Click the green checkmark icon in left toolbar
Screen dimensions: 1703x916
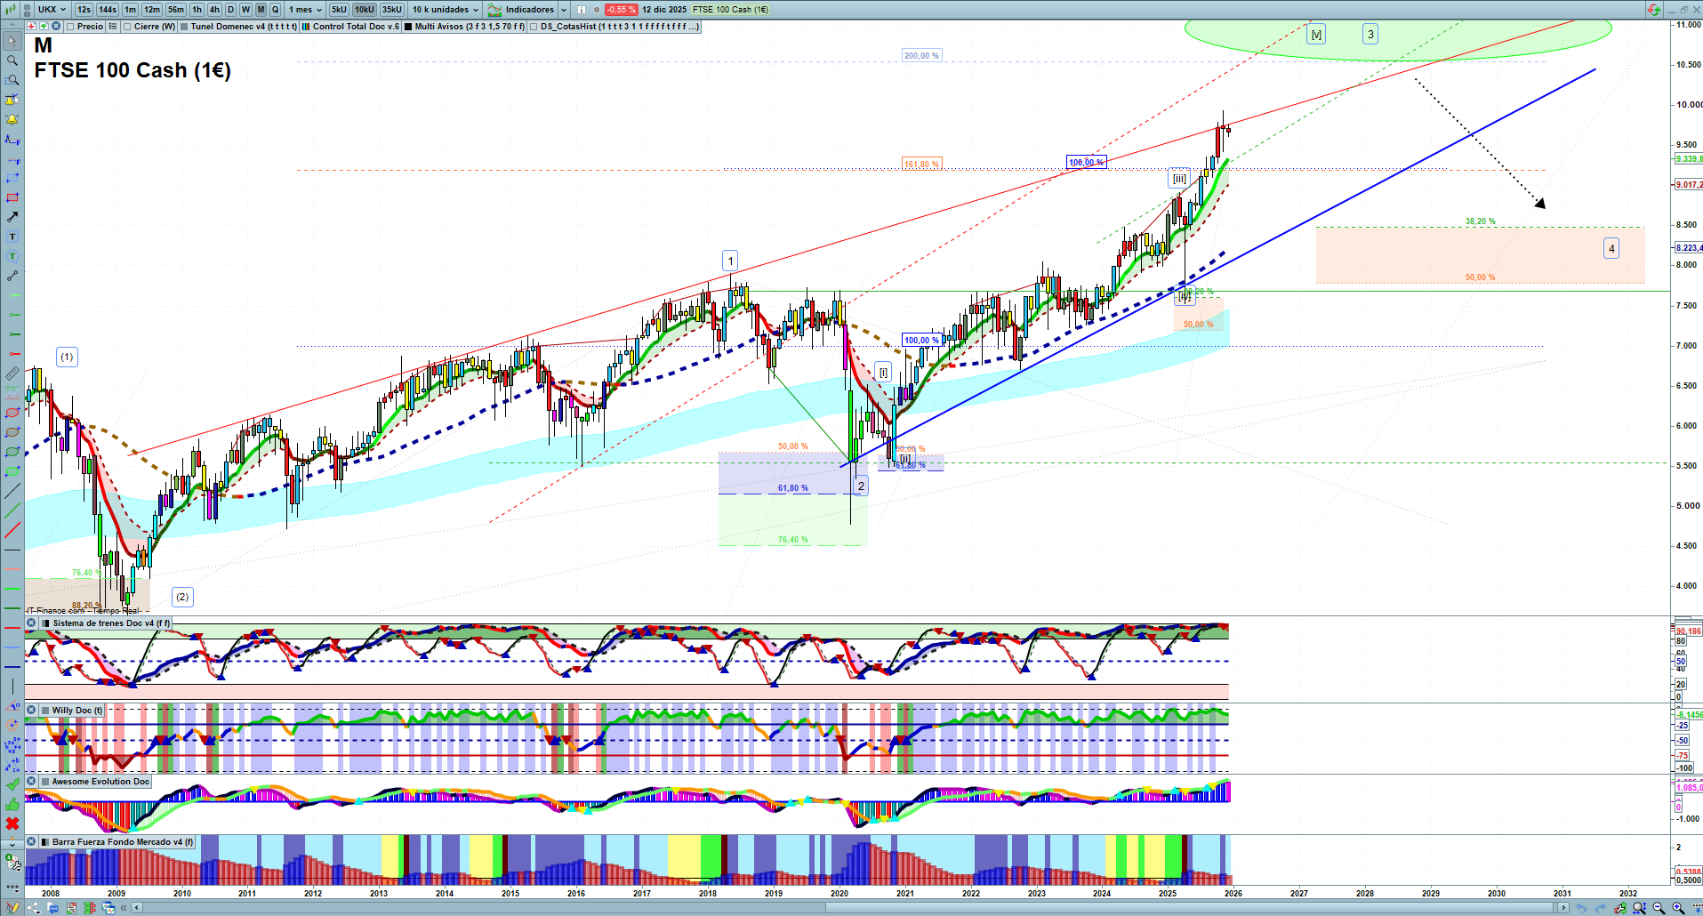click(x=12, y=784)
